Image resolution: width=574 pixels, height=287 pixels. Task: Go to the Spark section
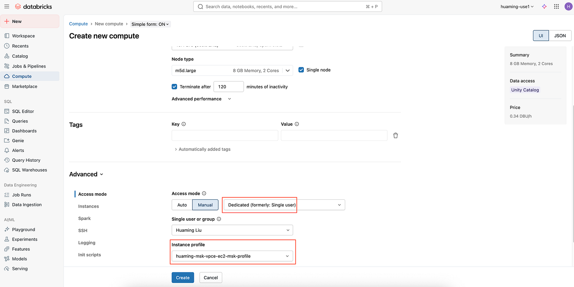pyautogui.click(x=84, y=219)
